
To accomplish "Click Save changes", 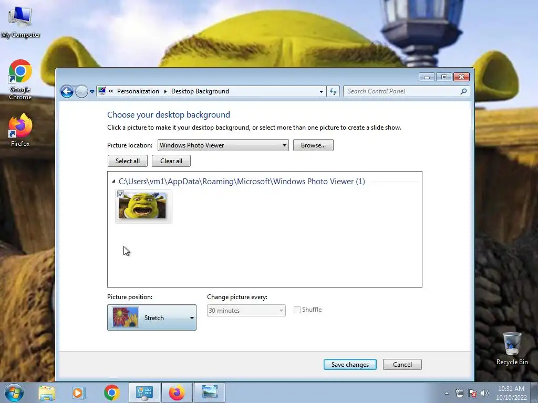I will [350, 365].
